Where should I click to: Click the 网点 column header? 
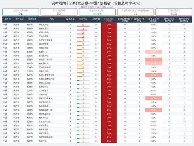52,19
